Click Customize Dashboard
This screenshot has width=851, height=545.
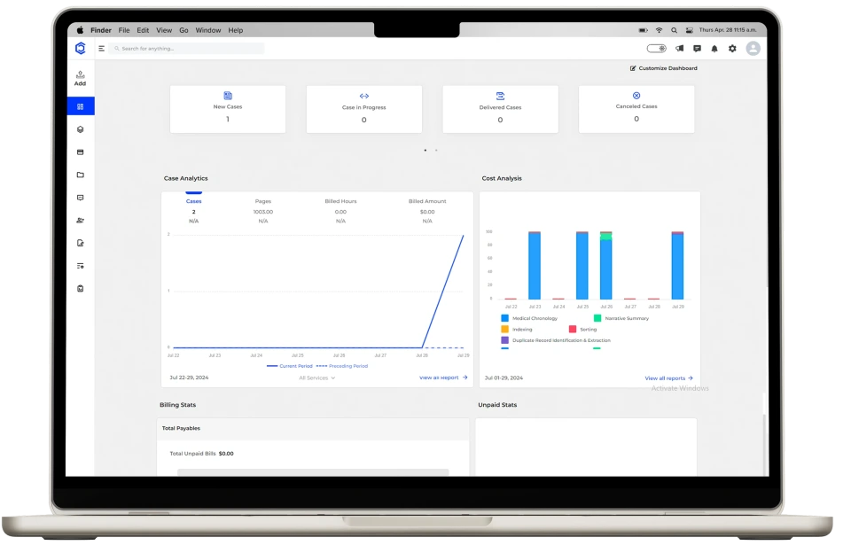pos(661,67)
